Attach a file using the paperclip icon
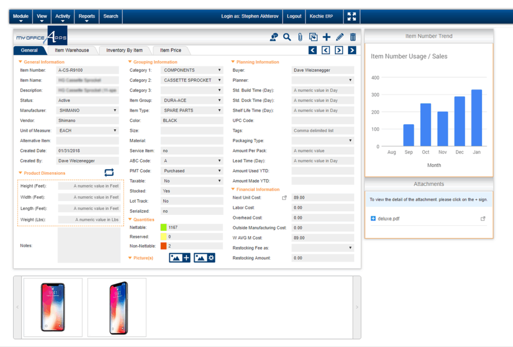 (301, 37)
